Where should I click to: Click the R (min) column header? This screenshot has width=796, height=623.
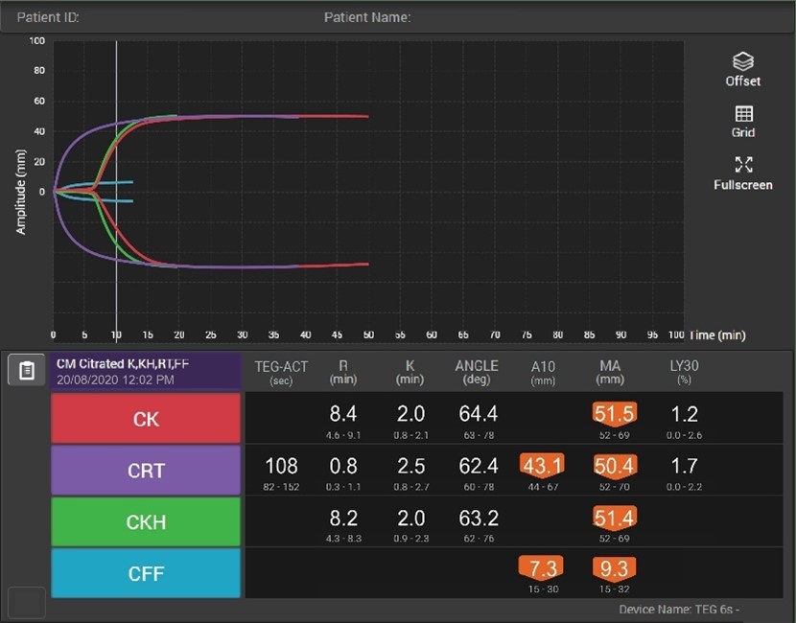pyautogui.click(x=343, y=372)
